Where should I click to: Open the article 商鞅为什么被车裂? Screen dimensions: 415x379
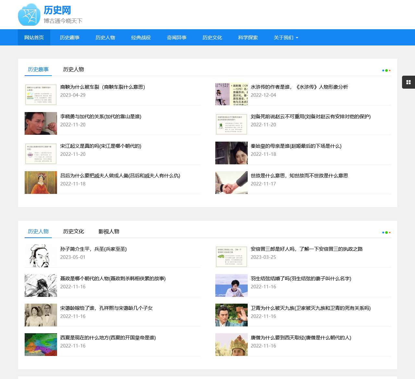pos(103,87)
